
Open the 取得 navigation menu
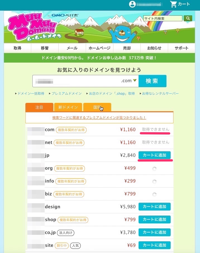pyautogui.click(x=17, y=48)
